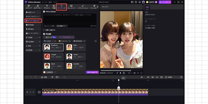Image resolution: width=208 pixels, height=104 pixels.
Task: Click the zoom out minus icon
Action: pyautogui.click(x=166, y=77)
